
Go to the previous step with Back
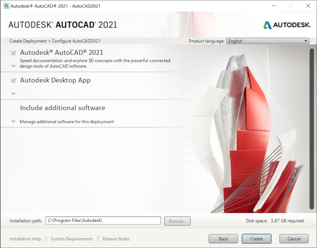[223, 239]
